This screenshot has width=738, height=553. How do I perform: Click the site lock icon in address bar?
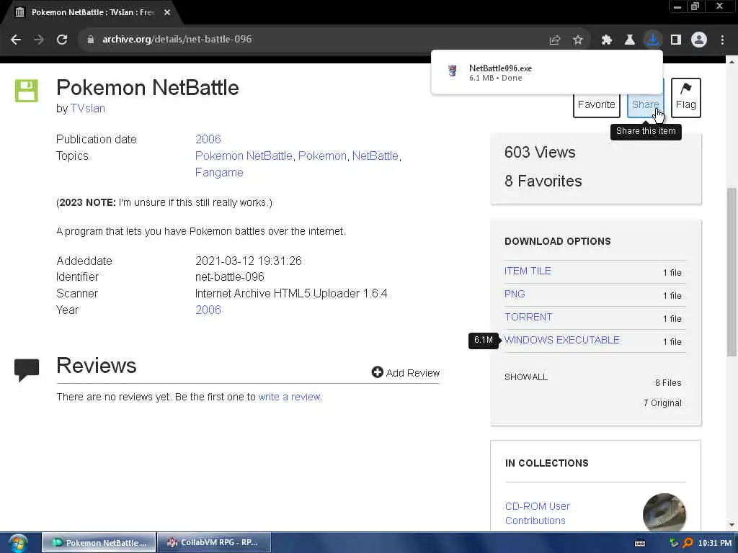91,40
